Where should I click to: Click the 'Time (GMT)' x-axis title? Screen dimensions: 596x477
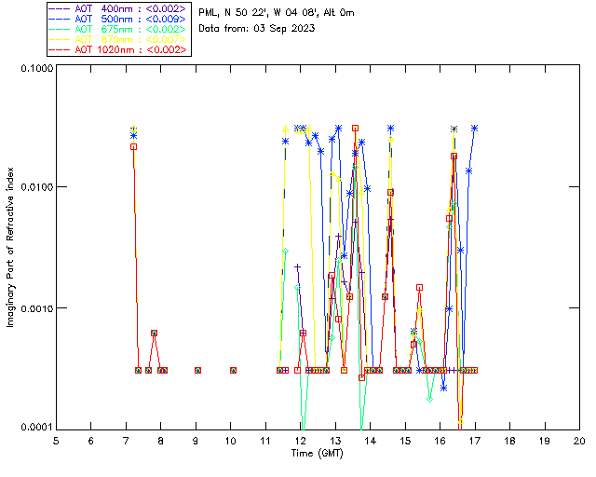click(x=318, y=454)
